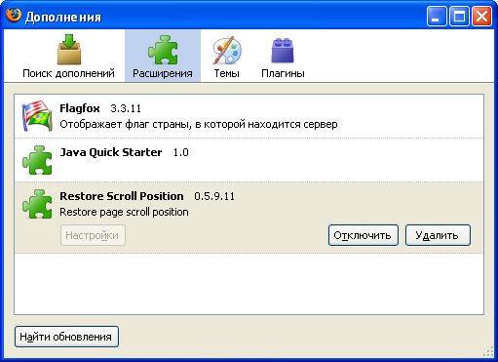The height and width of the screenshot is (362, 498).
Task: Click Restore Scroll Position puzzle icon
Action: point(37,204)
